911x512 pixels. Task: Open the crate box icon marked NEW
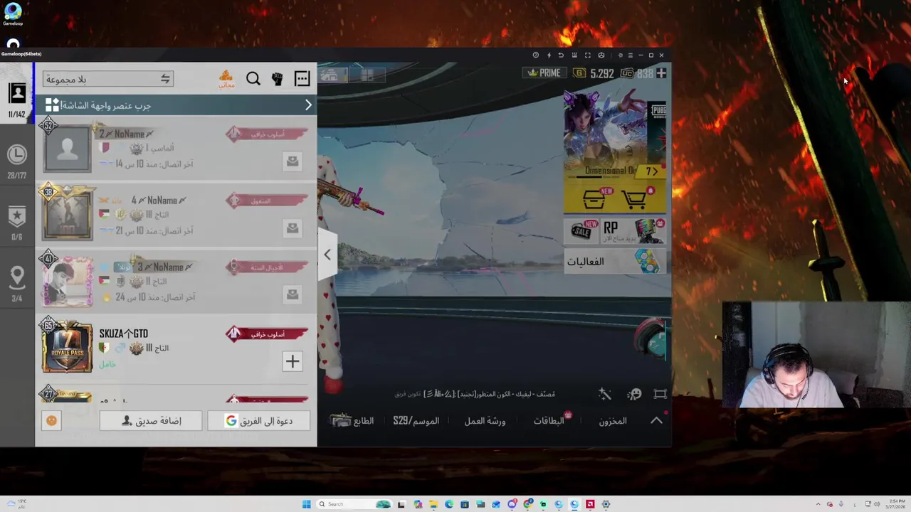pyautogui.click(x=595, y=199)
